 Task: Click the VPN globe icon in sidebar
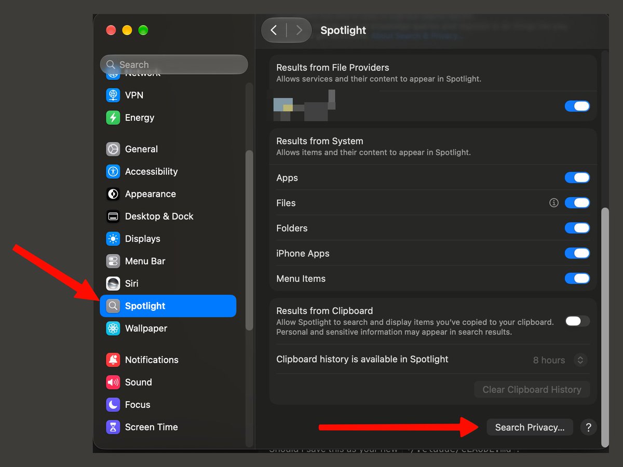click(113, 95)
